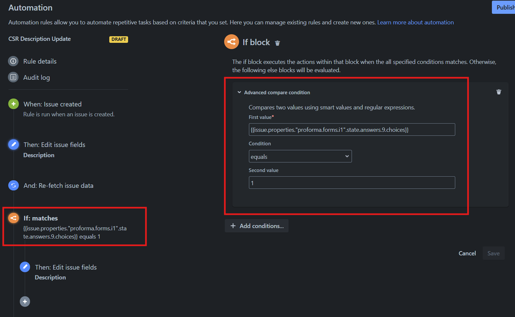Open Learn more about automation link
The height and width of the screenshot is (317, 515).
(416, 22)
